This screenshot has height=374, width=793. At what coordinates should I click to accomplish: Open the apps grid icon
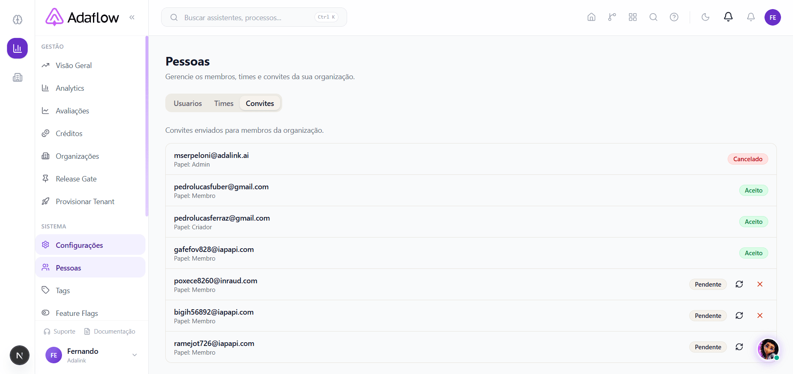point(633,17)
